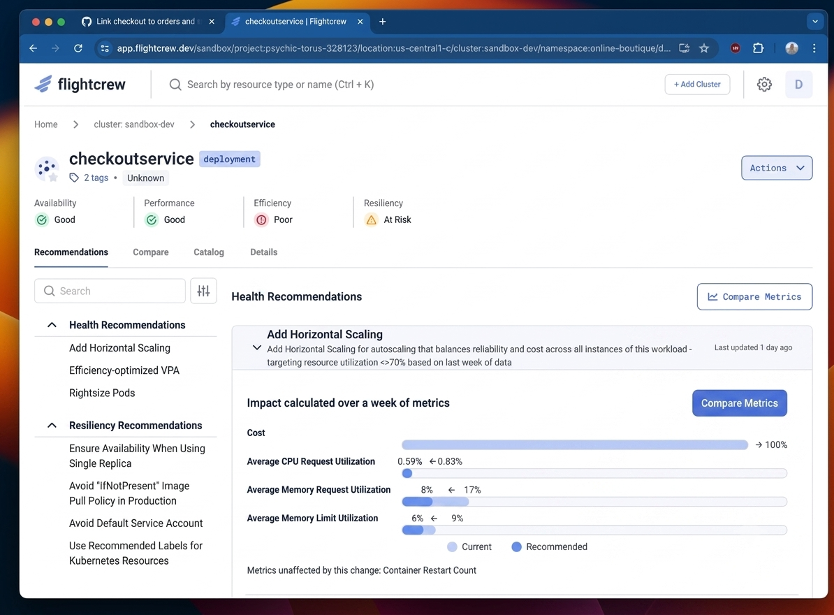Click the Availability green check icon
Image resolution: width=834 pixels, height=615 pixels.
tap(41, 219)
